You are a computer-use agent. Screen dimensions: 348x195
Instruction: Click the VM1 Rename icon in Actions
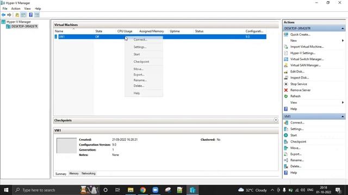click(286, 160)
